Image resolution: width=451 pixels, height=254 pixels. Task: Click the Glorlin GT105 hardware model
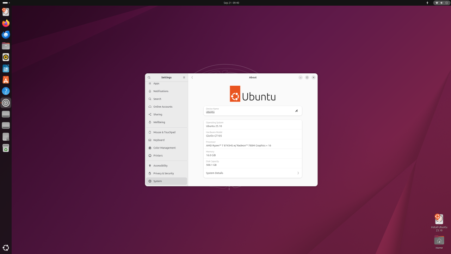click(214, 136)
